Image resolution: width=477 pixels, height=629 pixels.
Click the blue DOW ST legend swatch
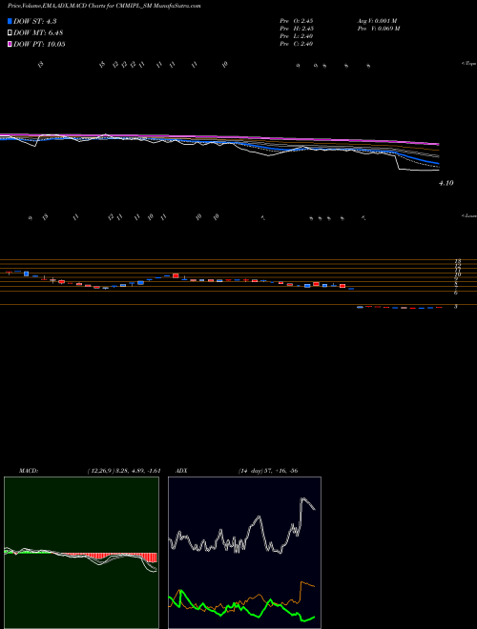(10, 21)
